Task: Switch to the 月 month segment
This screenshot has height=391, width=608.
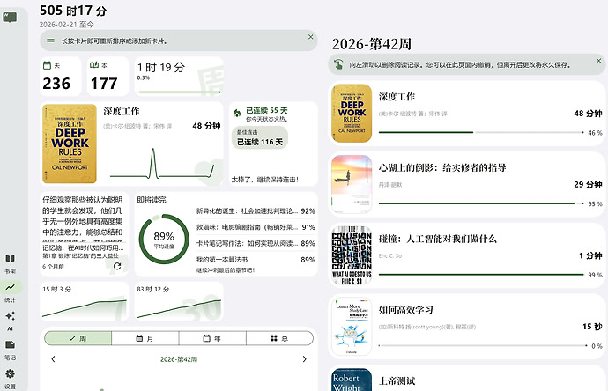Action: (x=145, y=338)
